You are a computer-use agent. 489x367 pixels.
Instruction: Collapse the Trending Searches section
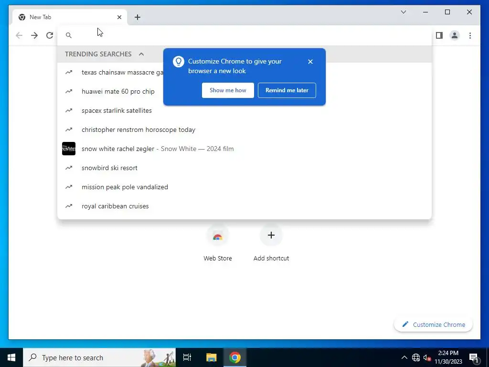tap(141, 54)
